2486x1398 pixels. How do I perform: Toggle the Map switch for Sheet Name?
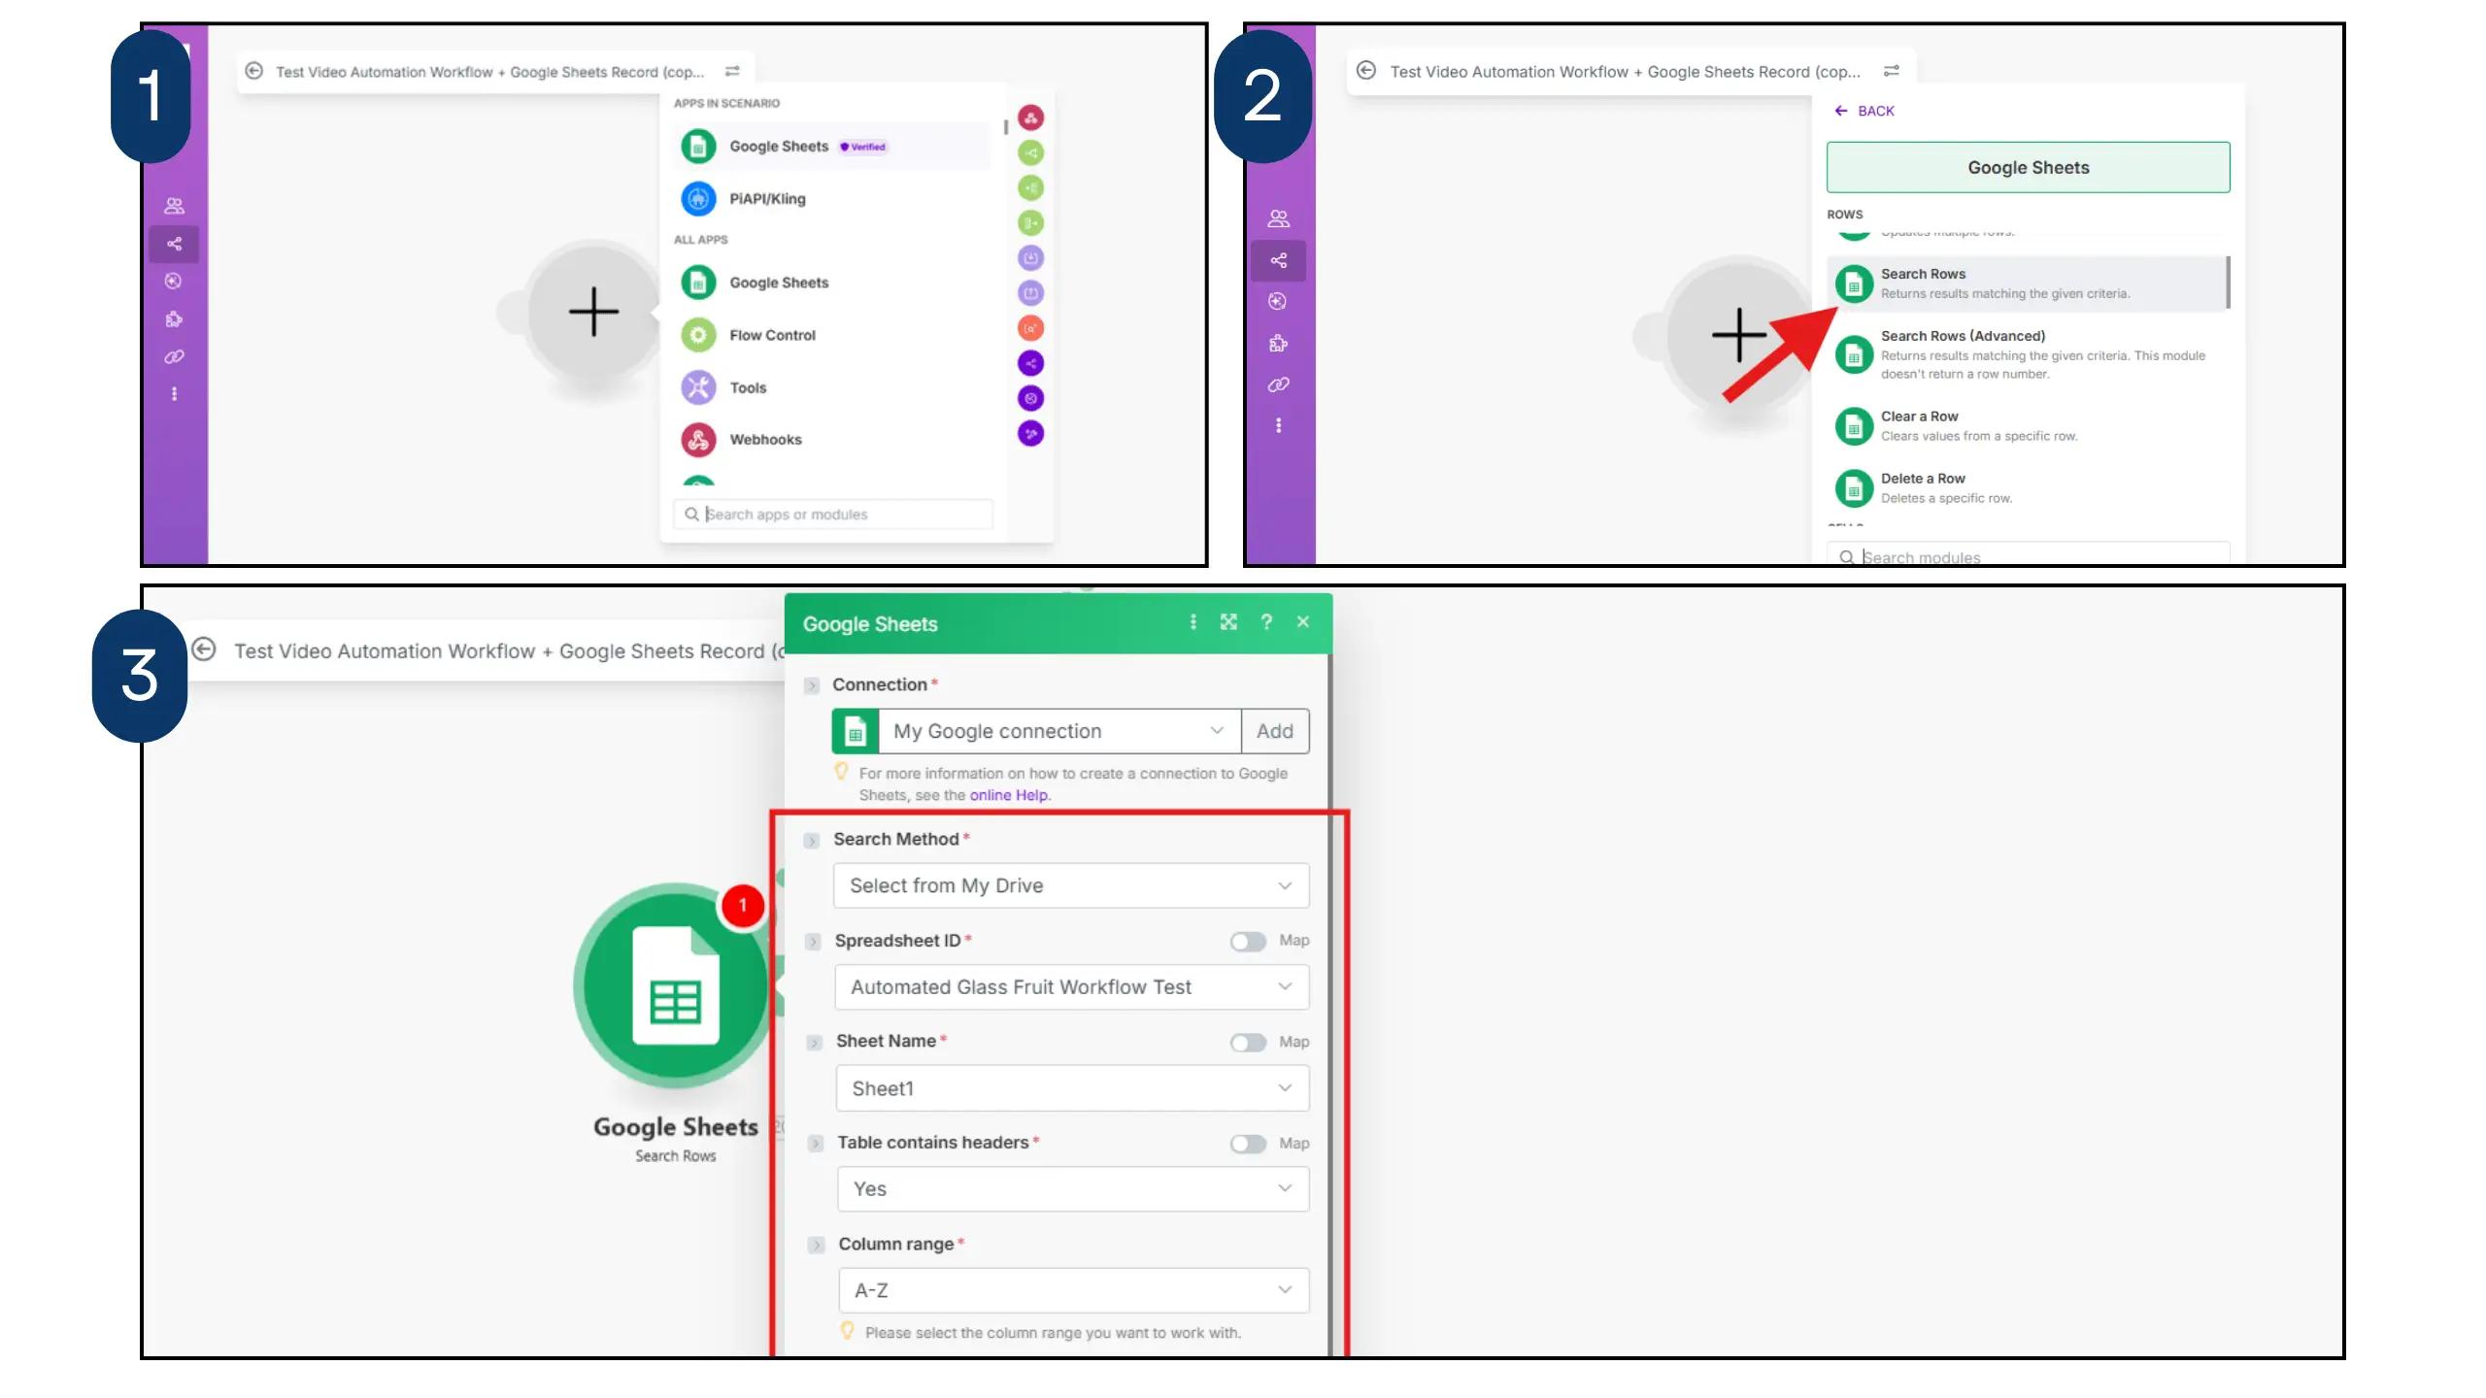point(1248,1043)
